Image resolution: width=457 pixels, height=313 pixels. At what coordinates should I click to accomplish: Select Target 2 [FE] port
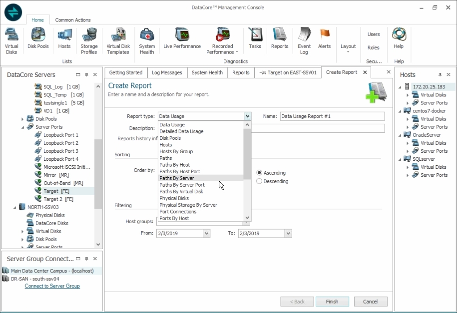(x=58, y=199)
